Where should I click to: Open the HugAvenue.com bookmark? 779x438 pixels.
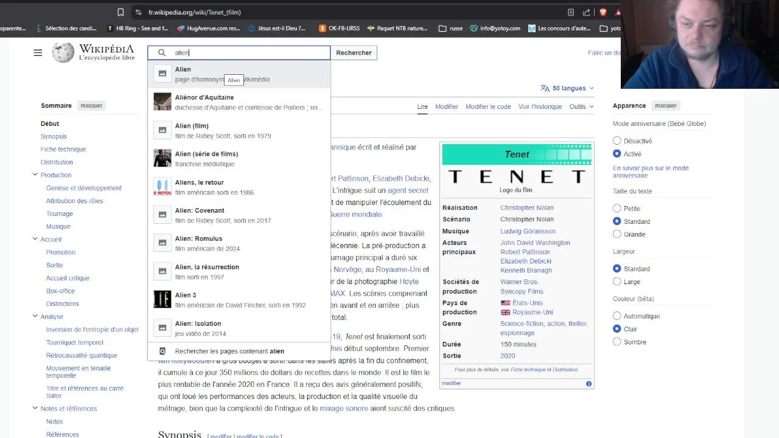(x=209, y=28)
